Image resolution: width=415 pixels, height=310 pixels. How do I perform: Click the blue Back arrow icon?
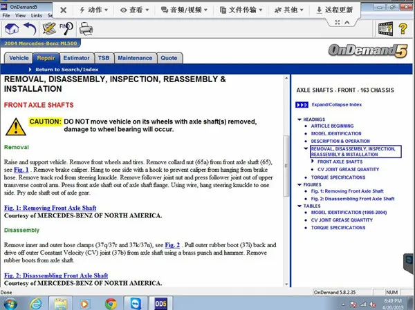[x=30, y=29]
